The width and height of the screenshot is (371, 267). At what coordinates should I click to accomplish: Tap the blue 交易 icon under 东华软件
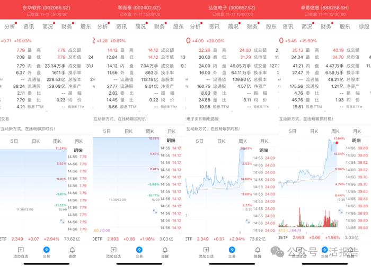[x=47, y=250]
